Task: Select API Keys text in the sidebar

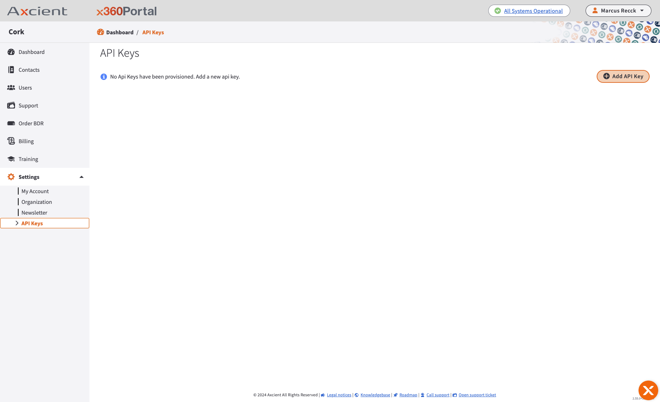Action: 32,223
